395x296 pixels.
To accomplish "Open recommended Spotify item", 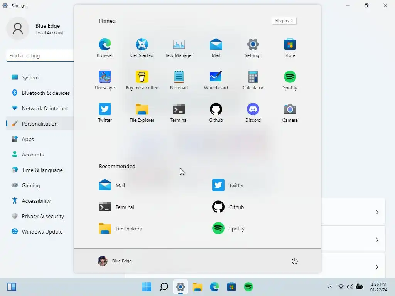I will pos(228,229).
